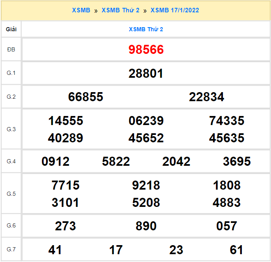271x262 pixels.
Task: Click fifth prize number 9218
Action: (146, 185)
